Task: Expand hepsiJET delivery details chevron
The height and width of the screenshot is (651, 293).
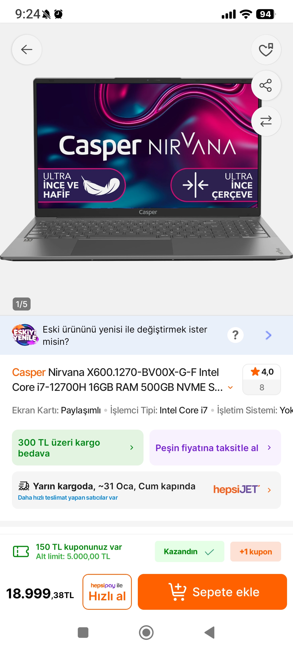Action: pos(269,490)
